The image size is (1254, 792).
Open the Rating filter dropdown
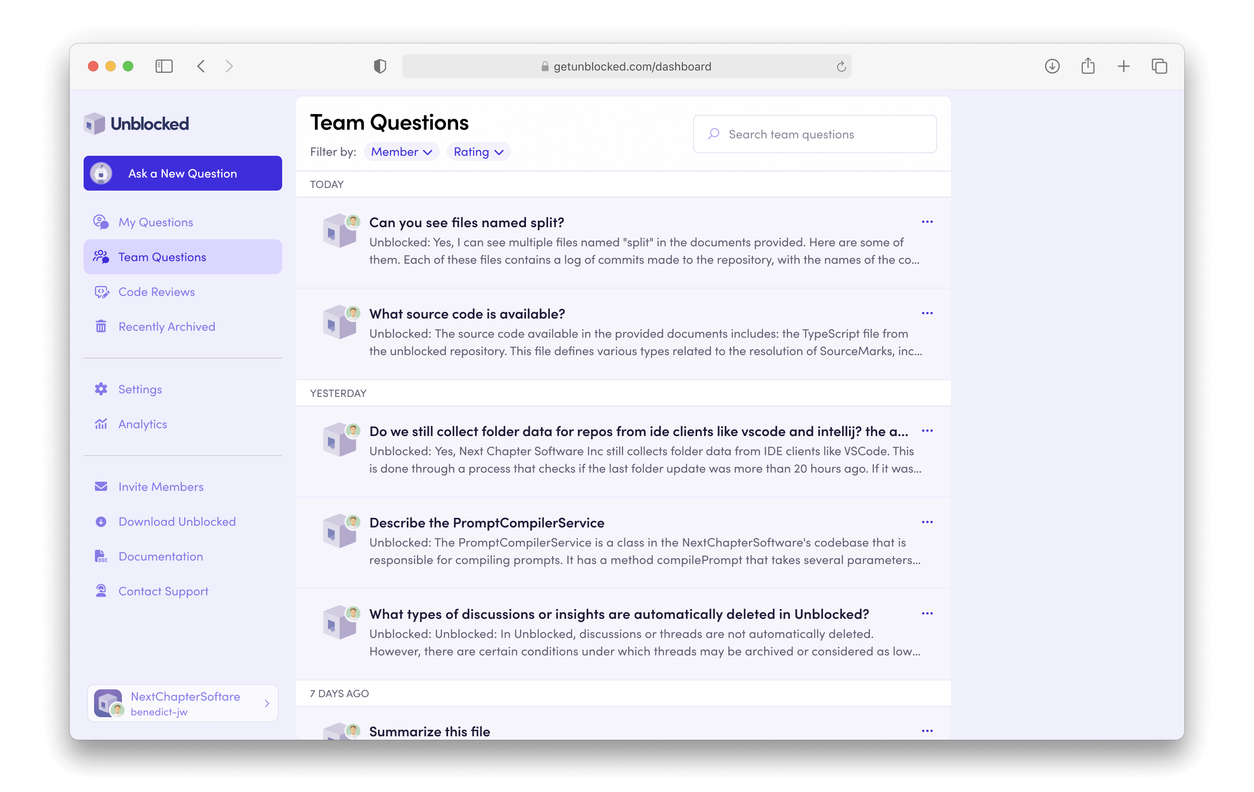click(x=478, y=152)
